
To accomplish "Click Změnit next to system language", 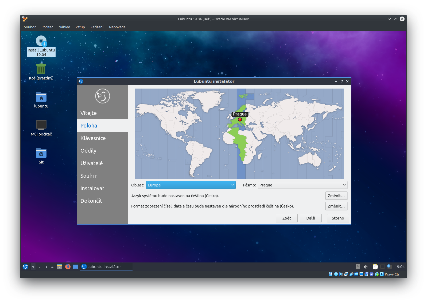I will [x=336, y=196].
